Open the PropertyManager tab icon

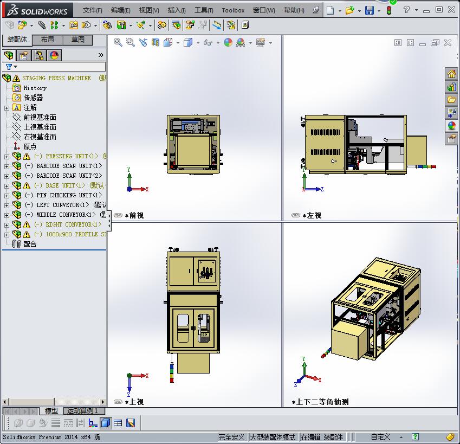tap(24, 55)
